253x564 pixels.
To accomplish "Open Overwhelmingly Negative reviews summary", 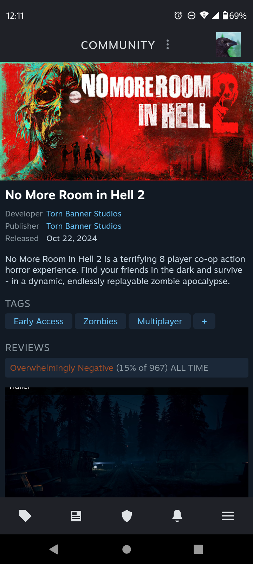I will 126,368.
